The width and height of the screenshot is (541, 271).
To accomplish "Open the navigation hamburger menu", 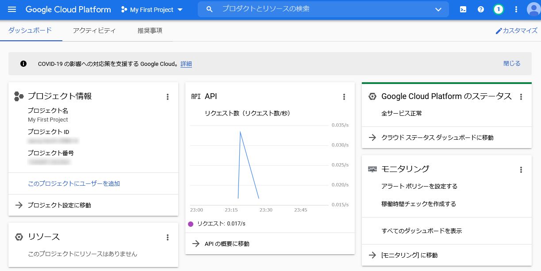I will (12, 9).
